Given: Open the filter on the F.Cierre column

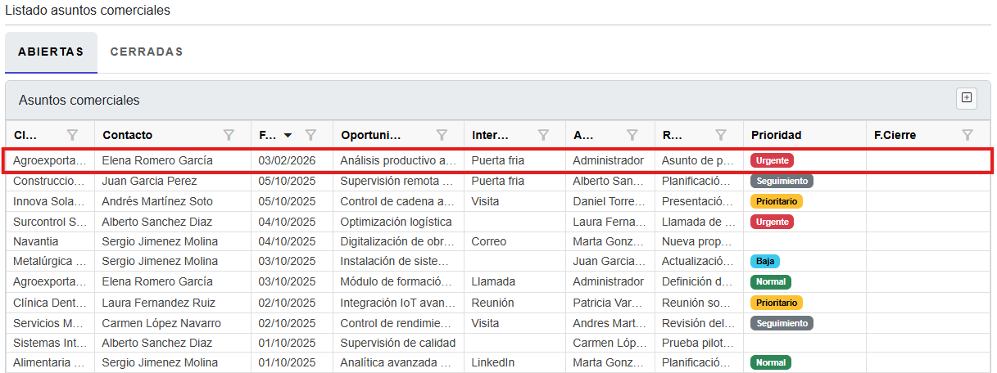Looking at the screenshot, I should [x=967, y=135].
